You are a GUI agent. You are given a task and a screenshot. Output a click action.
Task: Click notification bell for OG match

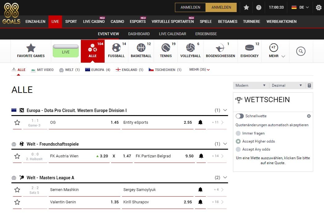200,123
